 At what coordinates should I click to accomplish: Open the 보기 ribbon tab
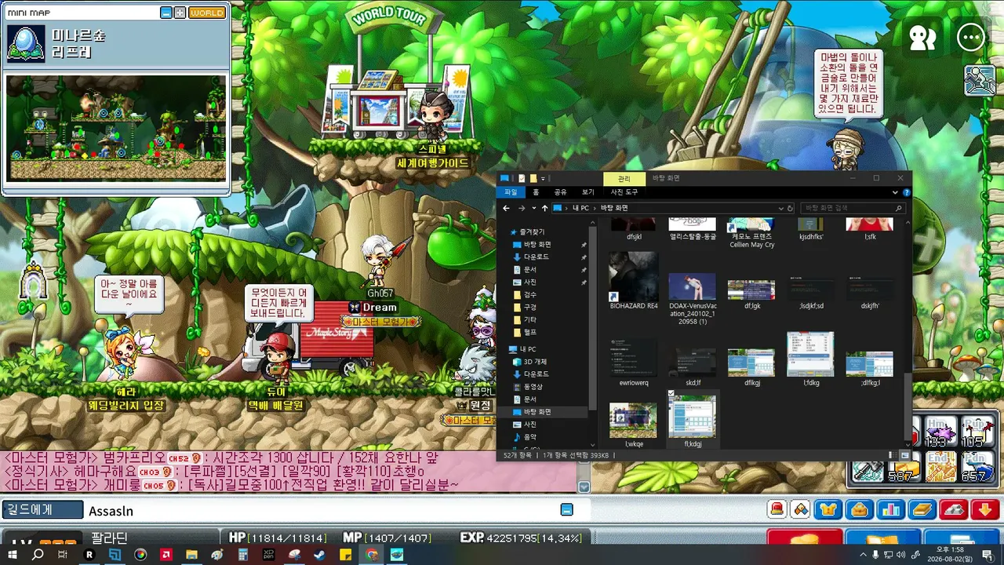pyautogui.click(x=587, y=192)
